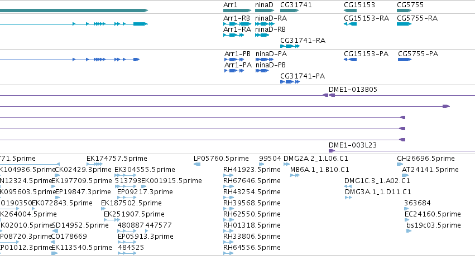Screen dimensions: 475x256
Task: Select the RH33806.5prime EST glyph
Action: click(228, 243)
